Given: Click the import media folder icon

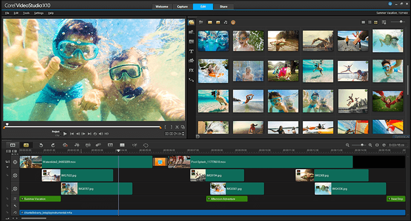Looking at the screenshot, I should pos(201,22).
